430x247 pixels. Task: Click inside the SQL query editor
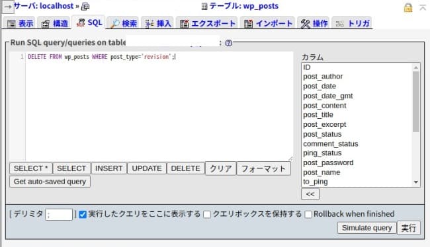pos(159,106)
